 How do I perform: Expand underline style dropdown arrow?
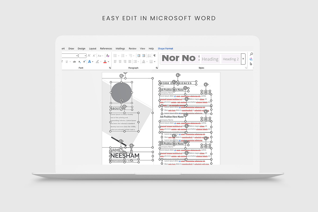click(x=70, y=62)
